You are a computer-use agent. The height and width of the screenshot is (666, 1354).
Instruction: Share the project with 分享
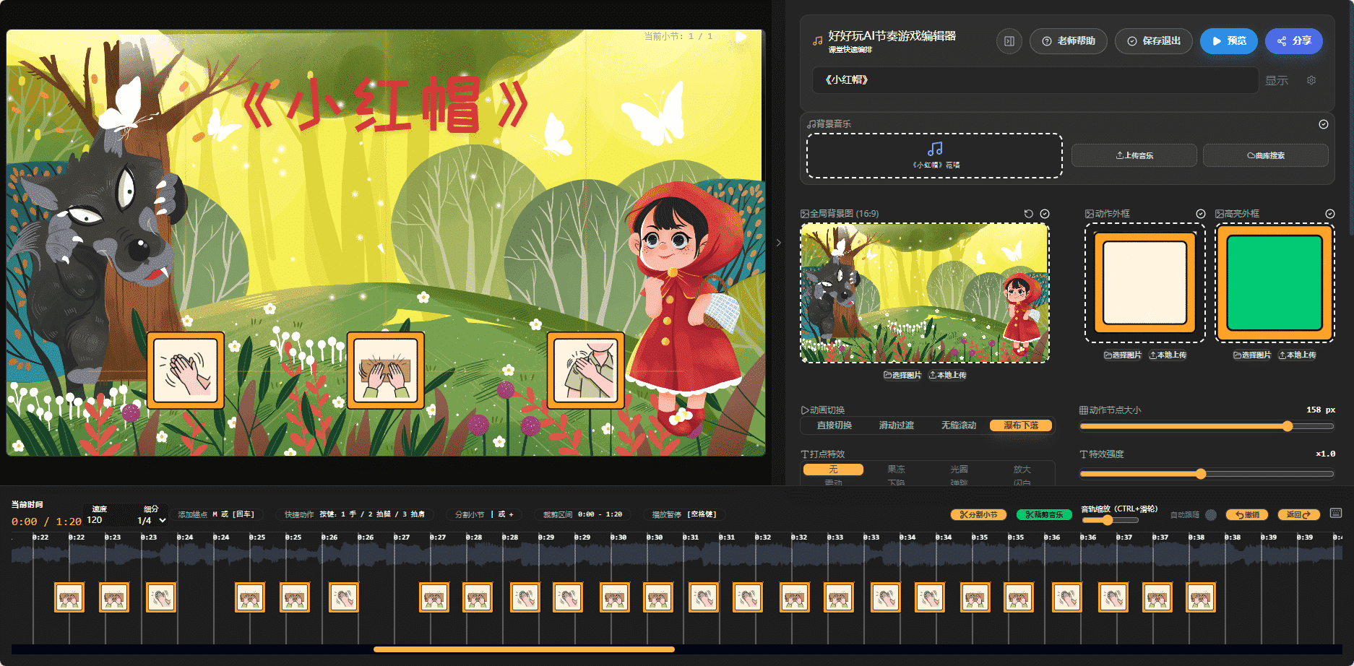pos(1293,41)
